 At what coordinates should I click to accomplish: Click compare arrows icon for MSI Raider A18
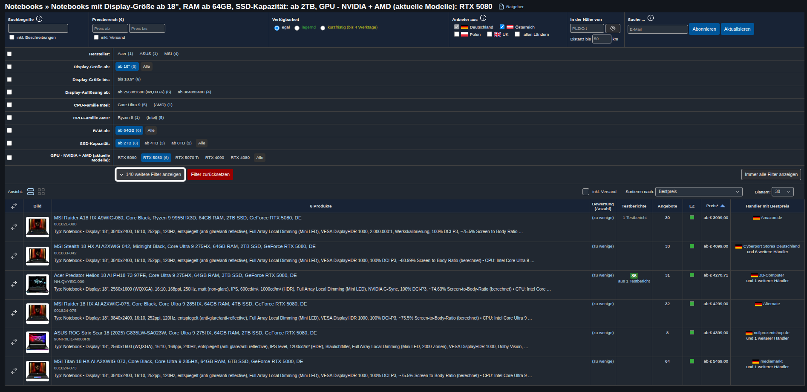14,227
